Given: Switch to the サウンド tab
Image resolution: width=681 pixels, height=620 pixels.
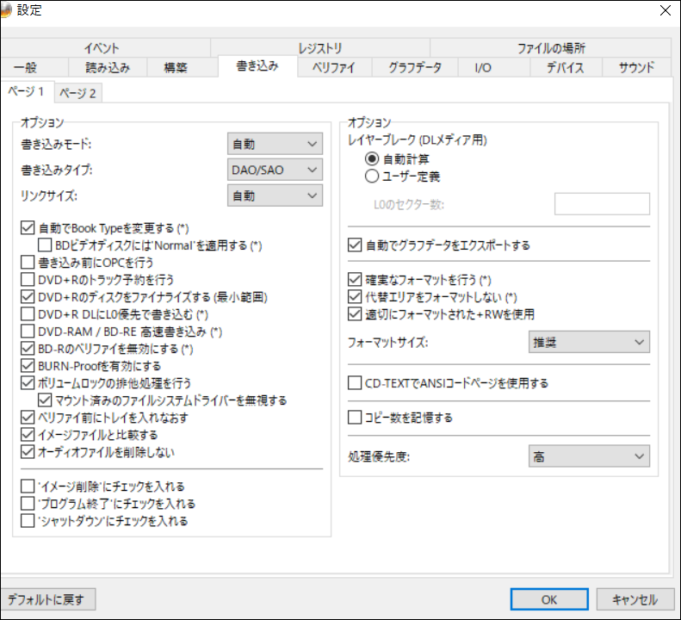Looking at the screenshot, I should point(636,67).
